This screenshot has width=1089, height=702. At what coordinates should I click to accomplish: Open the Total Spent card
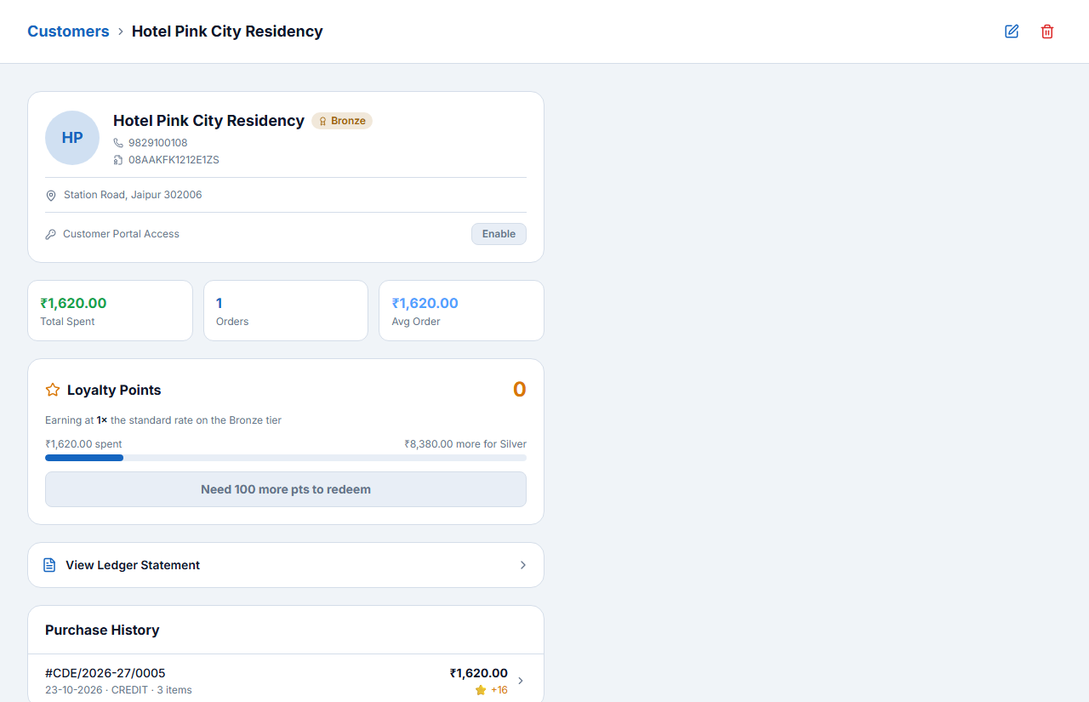[111, 311]
